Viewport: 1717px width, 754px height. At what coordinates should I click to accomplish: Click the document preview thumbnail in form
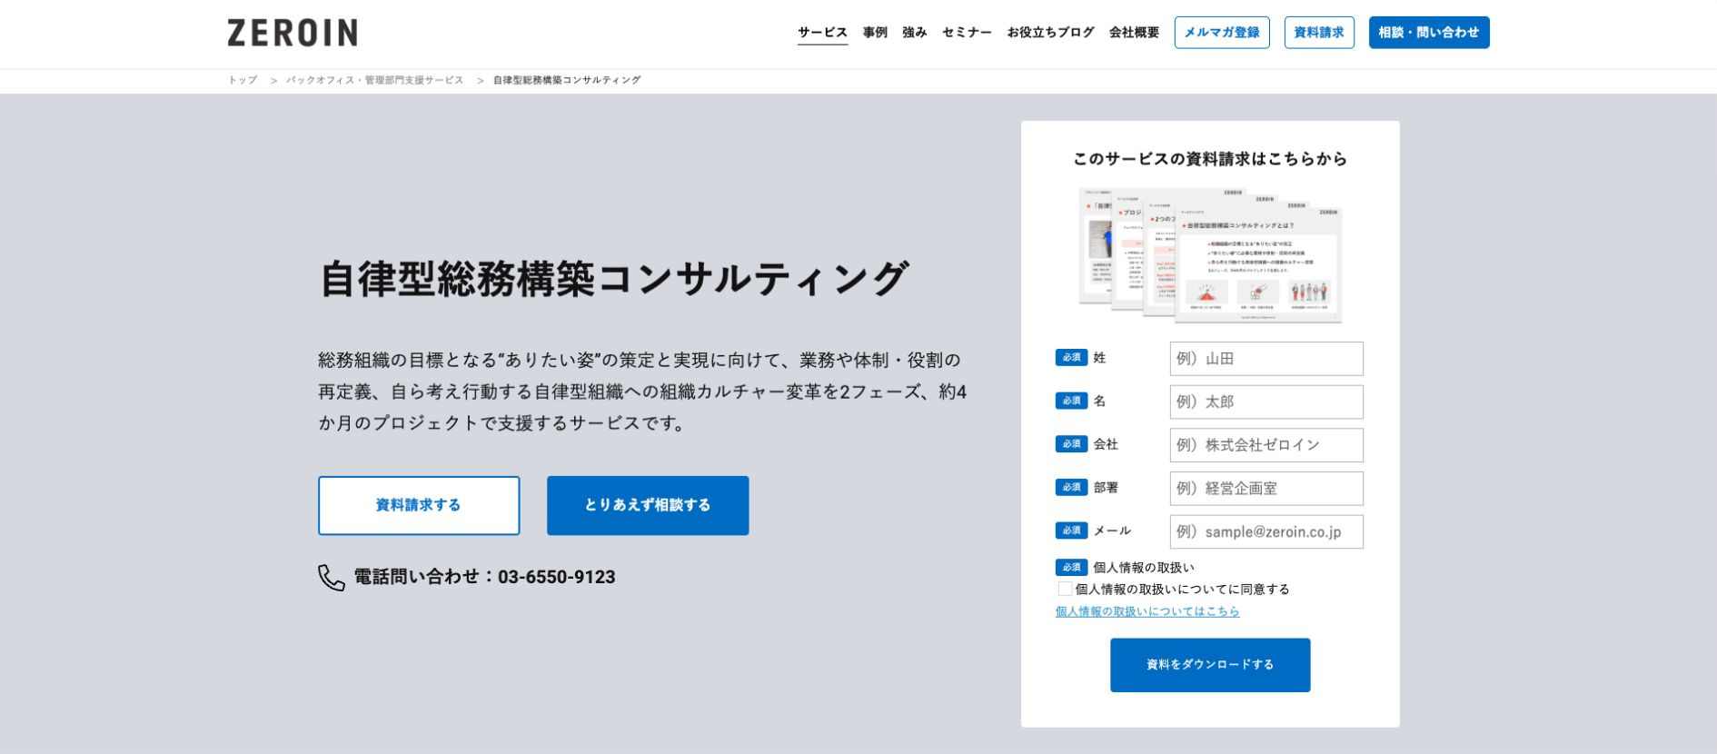click(1210, 254)
